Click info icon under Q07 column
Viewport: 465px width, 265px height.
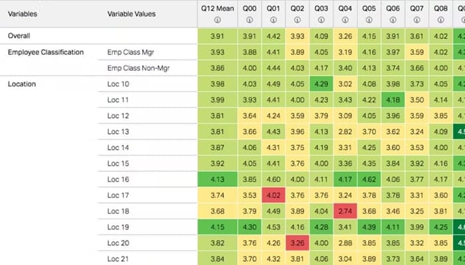point(417,20)
